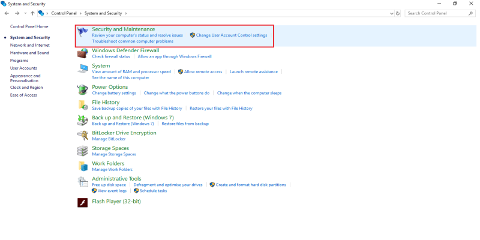Open User Accounts category

(x=23, y=68)
